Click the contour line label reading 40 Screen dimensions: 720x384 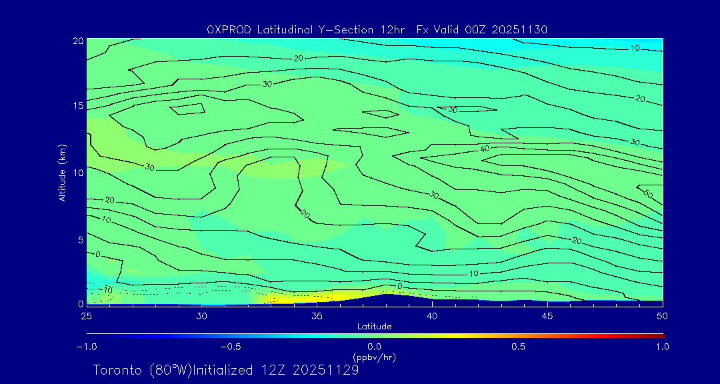click(x=485, y=148)
